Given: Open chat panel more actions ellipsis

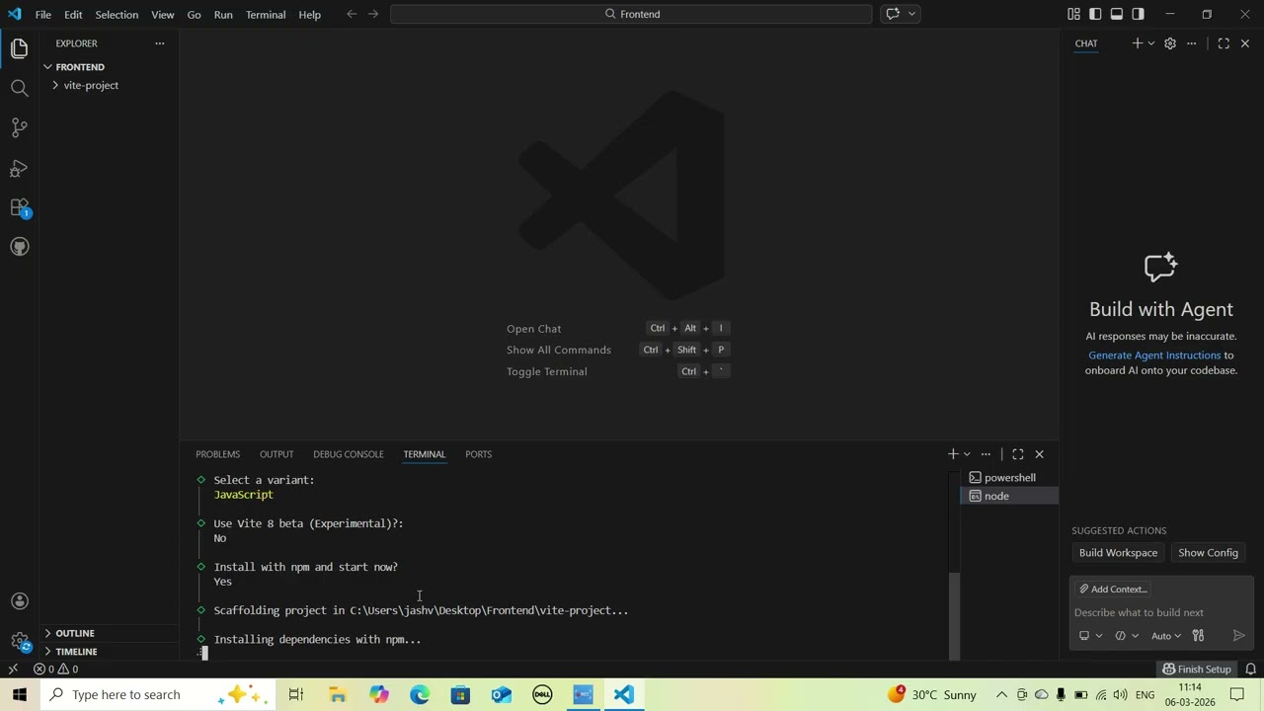Looking at the screenshot, I should coord(1192,43).
